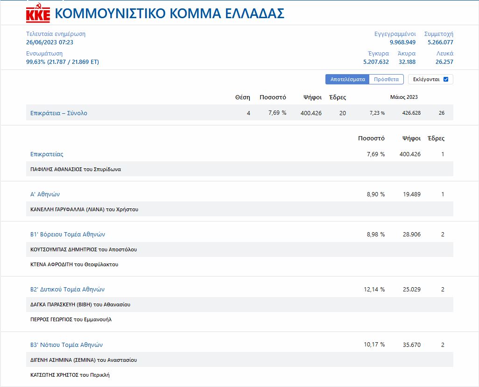Image resolution: width=479 pixels, height=387 pixels.
Task: Open the Επικρατείας district link
Action: (x=47, y=154)
